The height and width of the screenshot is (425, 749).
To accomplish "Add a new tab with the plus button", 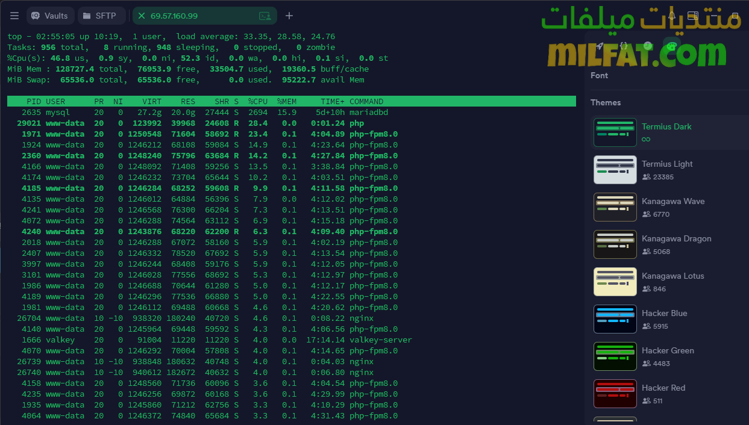I will (x=289, y=16).
